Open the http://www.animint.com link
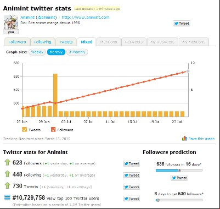The image size is (220, 209). pos(86,18)
